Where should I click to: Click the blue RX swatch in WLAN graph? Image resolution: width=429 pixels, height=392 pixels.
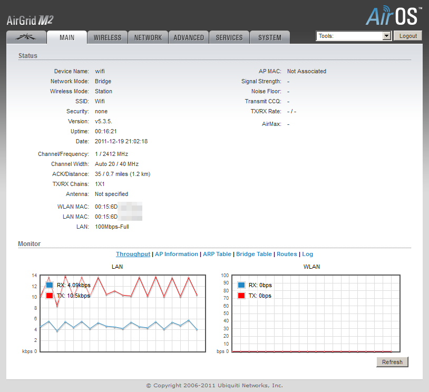241,285
